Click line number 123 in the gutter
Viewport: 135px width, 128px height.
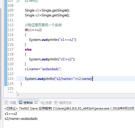coord(10,79)
